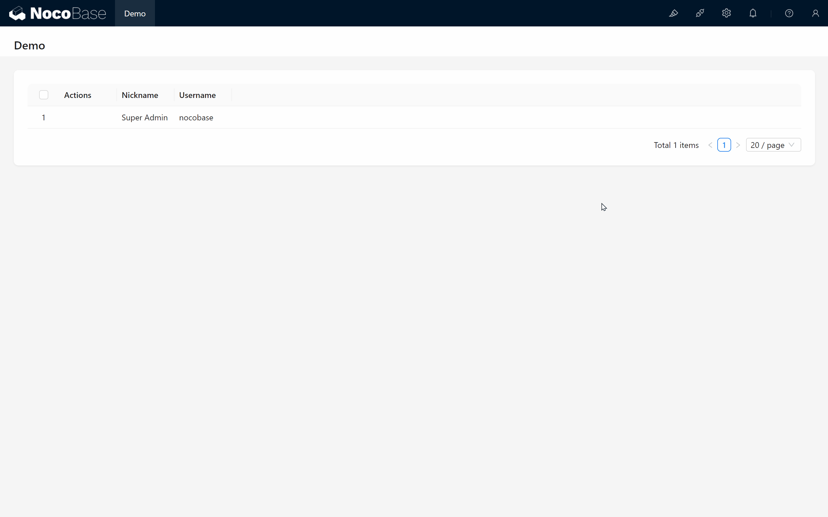Screen dimensions: 828x517
Task: Expand the 20 per page dropdown
Action: click(773, 145)
